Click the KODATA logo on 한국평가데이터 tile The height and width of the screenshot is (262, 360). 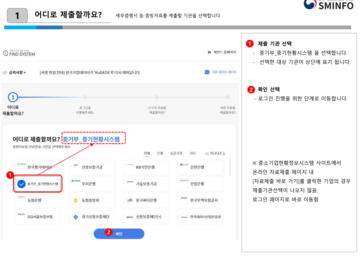(22, 164)
